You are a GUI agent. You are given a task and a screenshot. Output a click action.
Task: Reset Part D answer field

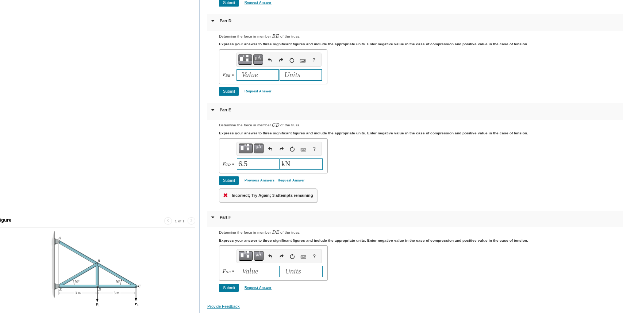(x=292, y=60)
